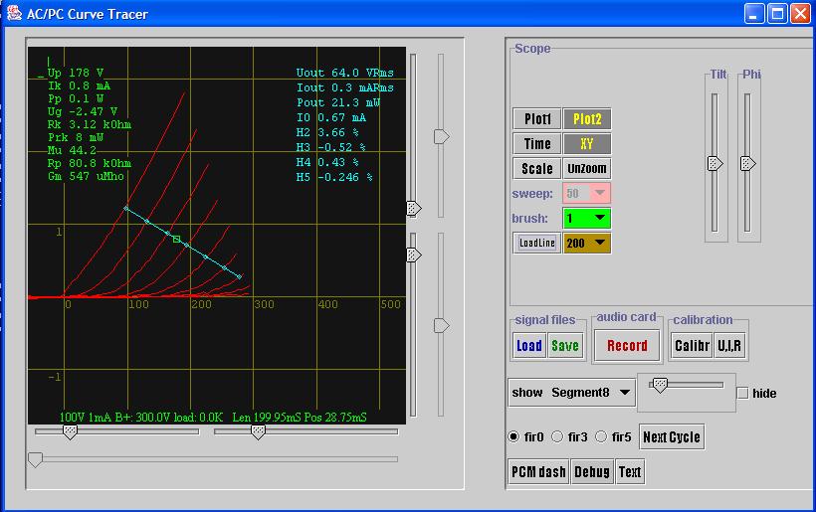
Task: Click the 'Gm 547 uMho' readout
Action: tap(86, 176)
